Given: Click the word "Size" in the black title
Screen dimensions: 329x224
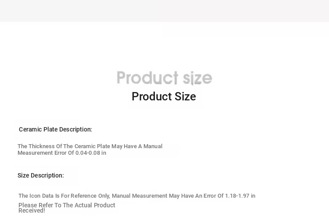Looking at the screenshot, I should [x=185, y=96].
